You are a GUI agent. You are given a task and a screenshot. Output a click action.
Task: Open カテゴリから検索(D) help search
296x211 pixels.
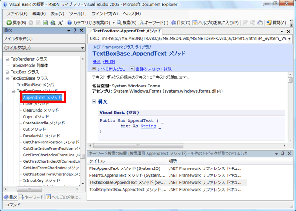(88, 23)
